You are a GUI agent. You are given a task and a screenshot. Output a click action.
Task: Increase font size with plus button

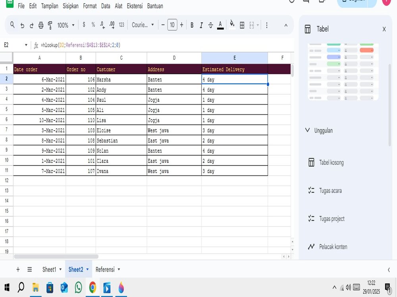click(181, 25)
